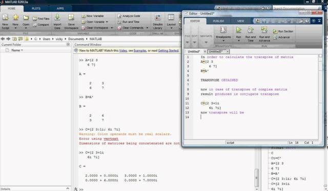Screen dimensions: 328x191
Task: Open the Simulink Library
Action: [157, 17]
